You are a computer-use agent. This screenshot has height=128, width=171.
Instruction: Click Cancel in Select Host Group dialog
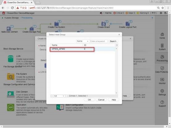101,100
